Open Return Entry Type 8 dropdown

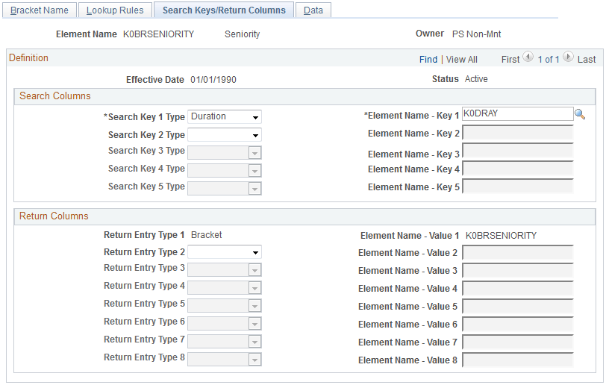click(x=224, y=360)
